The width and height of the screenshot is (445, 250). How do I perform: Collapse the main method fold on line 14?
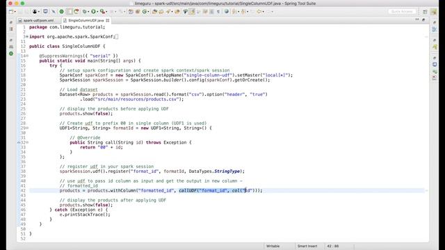28,56
